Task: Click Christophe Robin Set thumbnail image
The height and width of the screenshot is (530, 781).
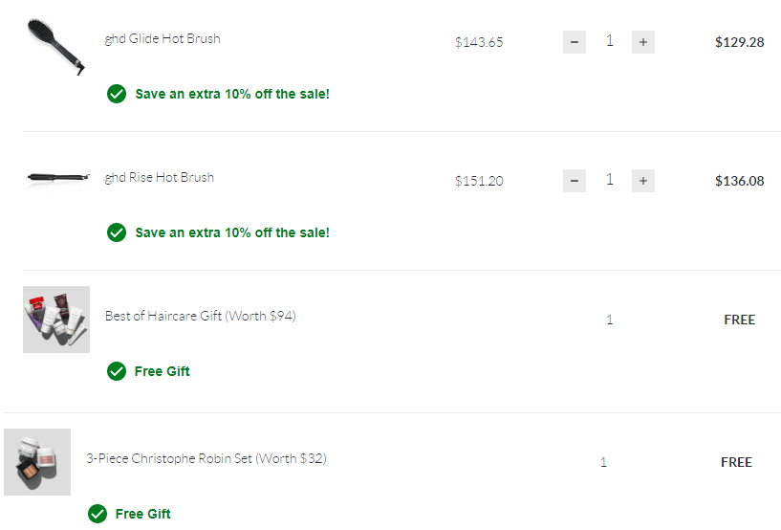Action: coord(37,462)
